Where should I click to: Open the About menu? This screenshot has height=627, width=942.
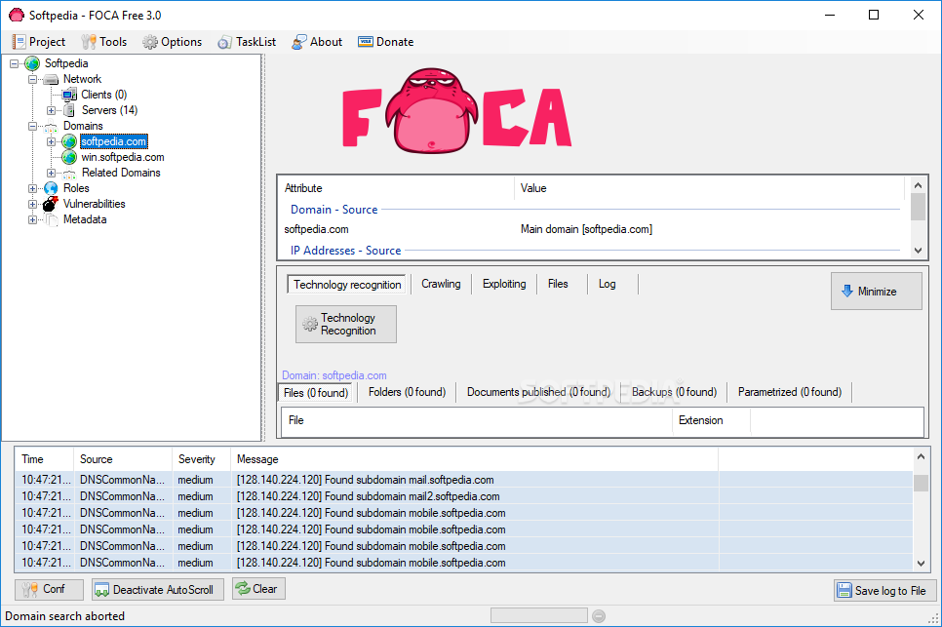[317, 42]
